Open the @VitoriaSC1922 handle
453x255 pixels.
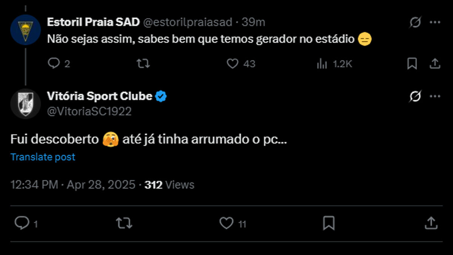coord(89,111)
